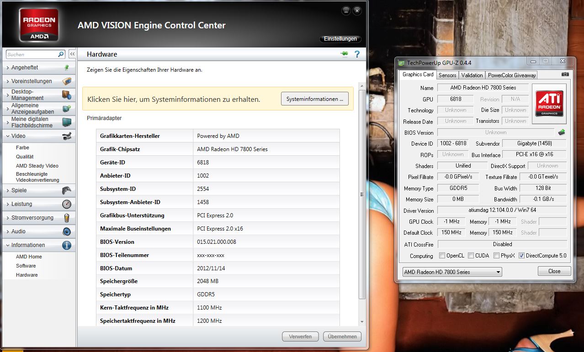Select Farbe under Video
The width and height of the screenshot is (584, 352).
point(22,147)
